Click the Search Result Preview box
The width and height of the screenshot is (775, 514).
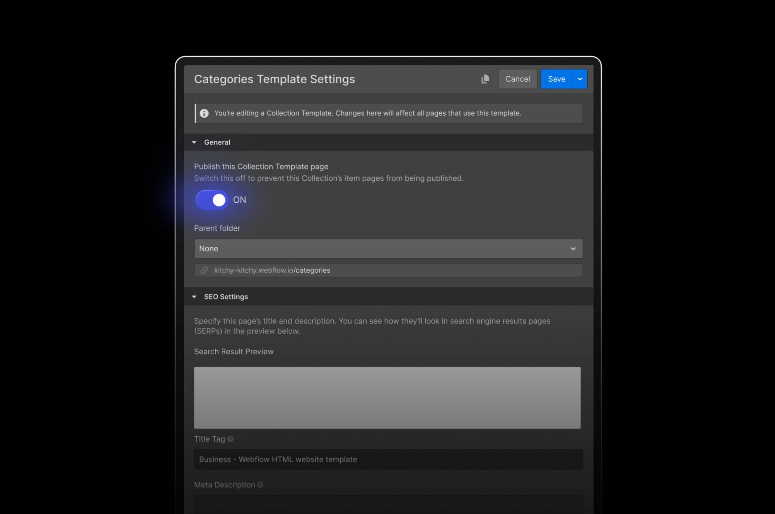[387, 398]
